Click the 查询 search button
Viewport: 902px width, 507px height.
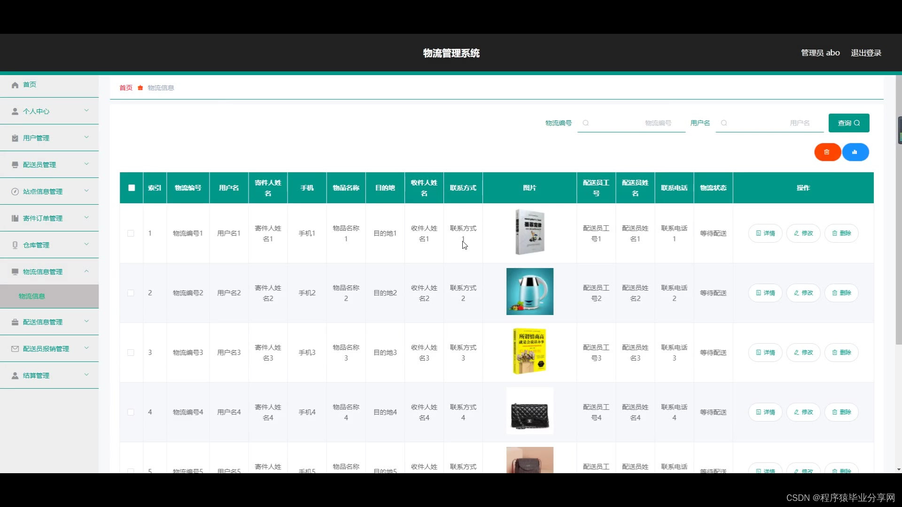click(x=848, y=123)
